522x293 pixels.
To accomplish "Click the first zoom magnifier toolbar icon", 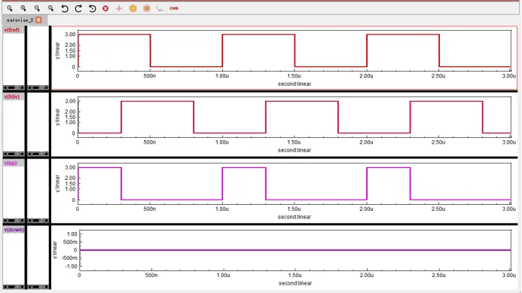I will click(x=10, y=8).
